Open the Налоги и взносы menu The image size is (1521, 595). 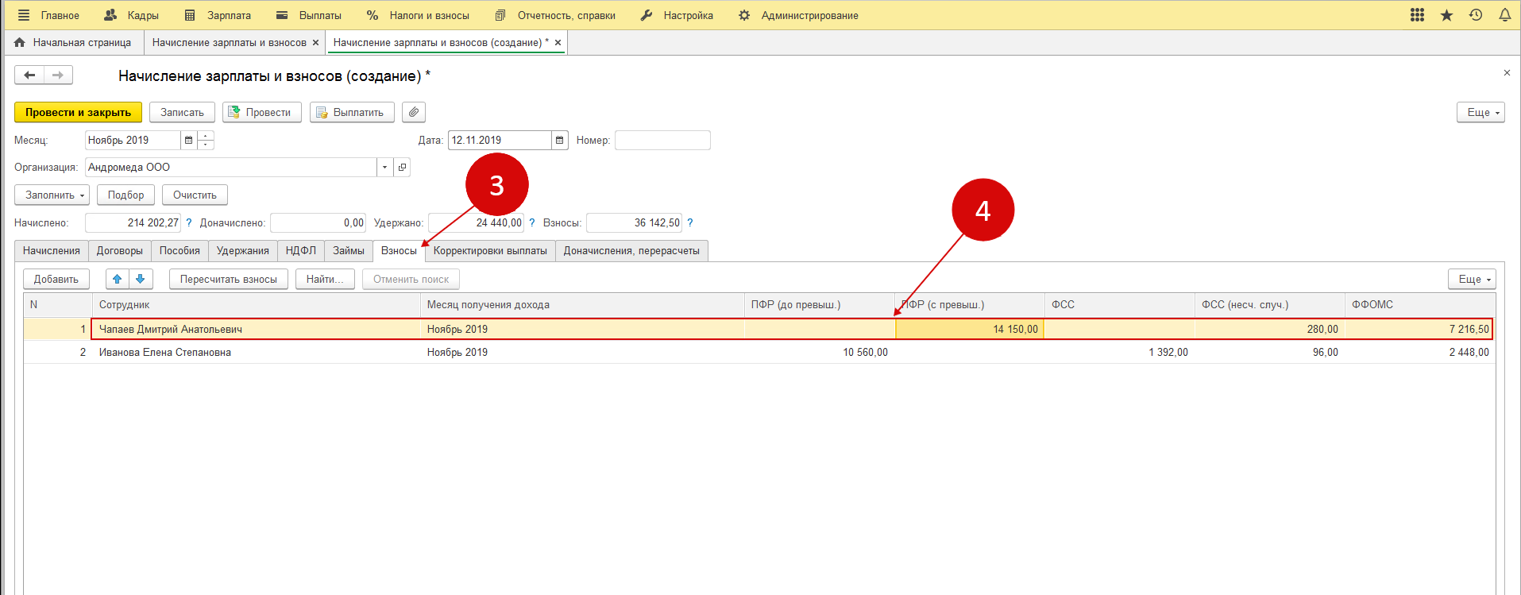tap(418, 15)
